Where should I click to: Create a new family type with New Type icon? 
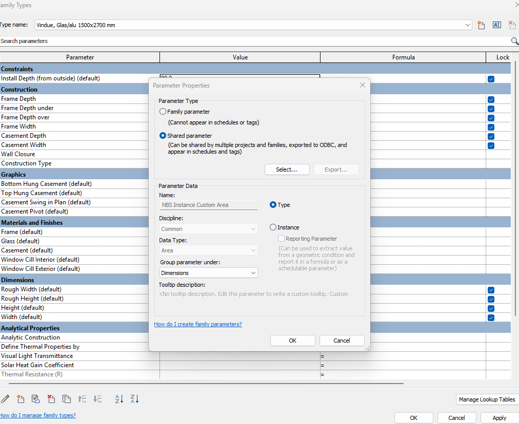coord(481,25)
